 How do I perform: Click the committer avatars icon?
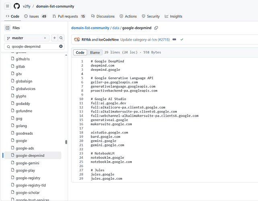(x=77, y=39)
